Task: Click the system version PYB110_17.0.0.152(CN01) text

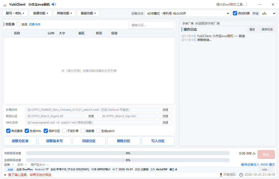Action: coord(73,170)
